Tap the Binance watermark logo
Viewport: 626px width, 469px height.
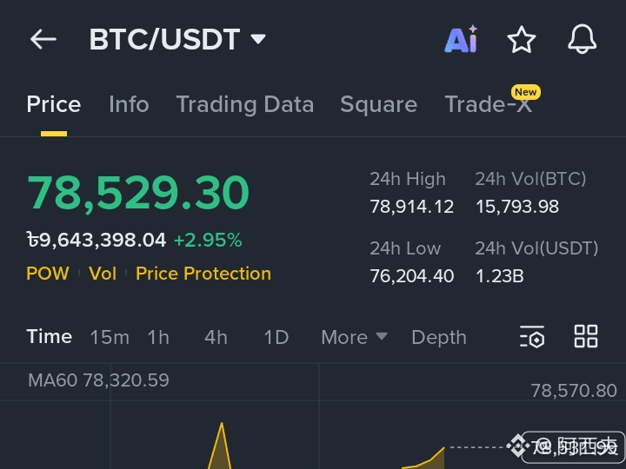pyautogui.click(x=517, y=446)
